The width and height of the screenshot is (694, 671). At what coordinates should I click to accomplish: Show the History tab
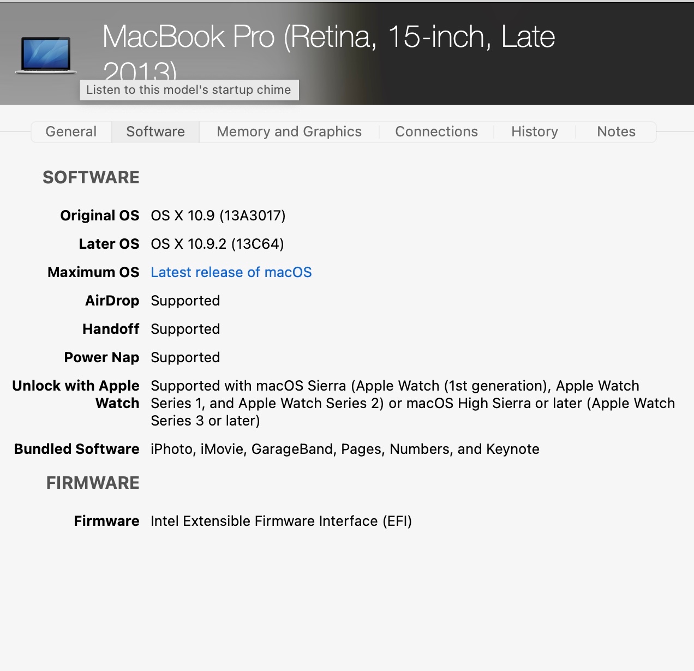(535, 132)
